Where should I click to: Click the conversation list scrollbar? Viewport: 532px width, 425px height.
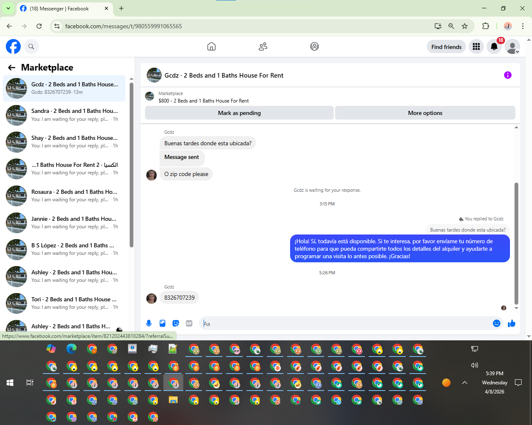pyautogui.click(x=131, y=165)
